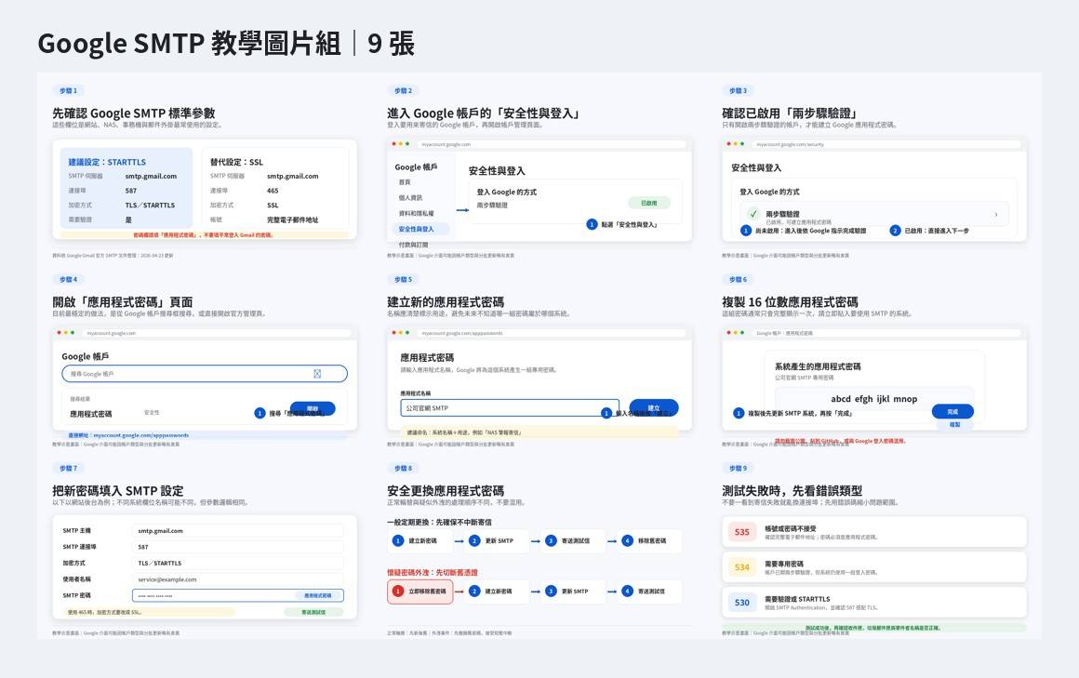Click the address bar in the step 4 browser
This screenshot has width=1079, height=678.
[x=216, y=332]
